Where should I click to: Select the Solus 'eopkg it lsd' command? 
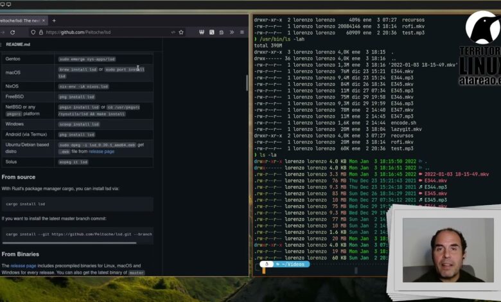click(73, 162)
